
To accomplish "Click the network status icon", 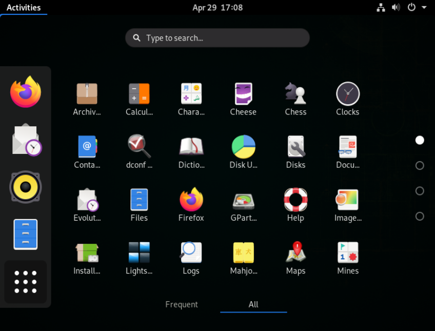I will [381, 8].
